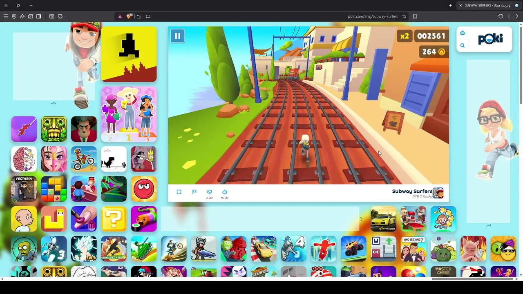Open the Chrome dinosaur runner game
Screen dimensions: 523x294
(114, 159)
